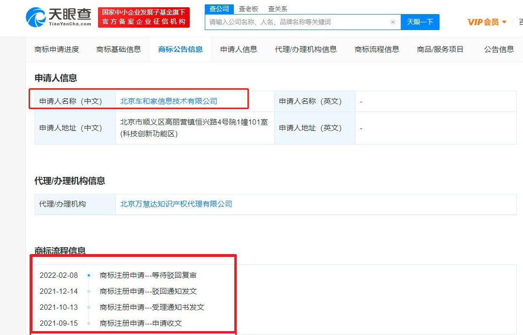Select the 查公司 search tab
Screen dimensions: 523x335
[219, 9]
